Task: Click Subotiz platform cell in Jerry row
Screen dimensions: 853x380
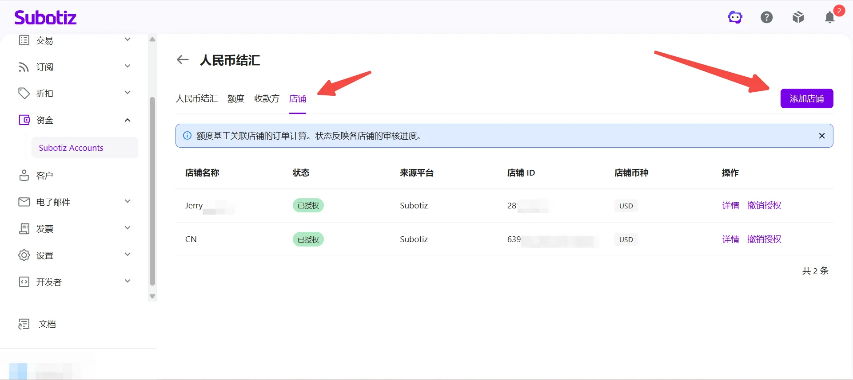Action: tap(414, 205)
